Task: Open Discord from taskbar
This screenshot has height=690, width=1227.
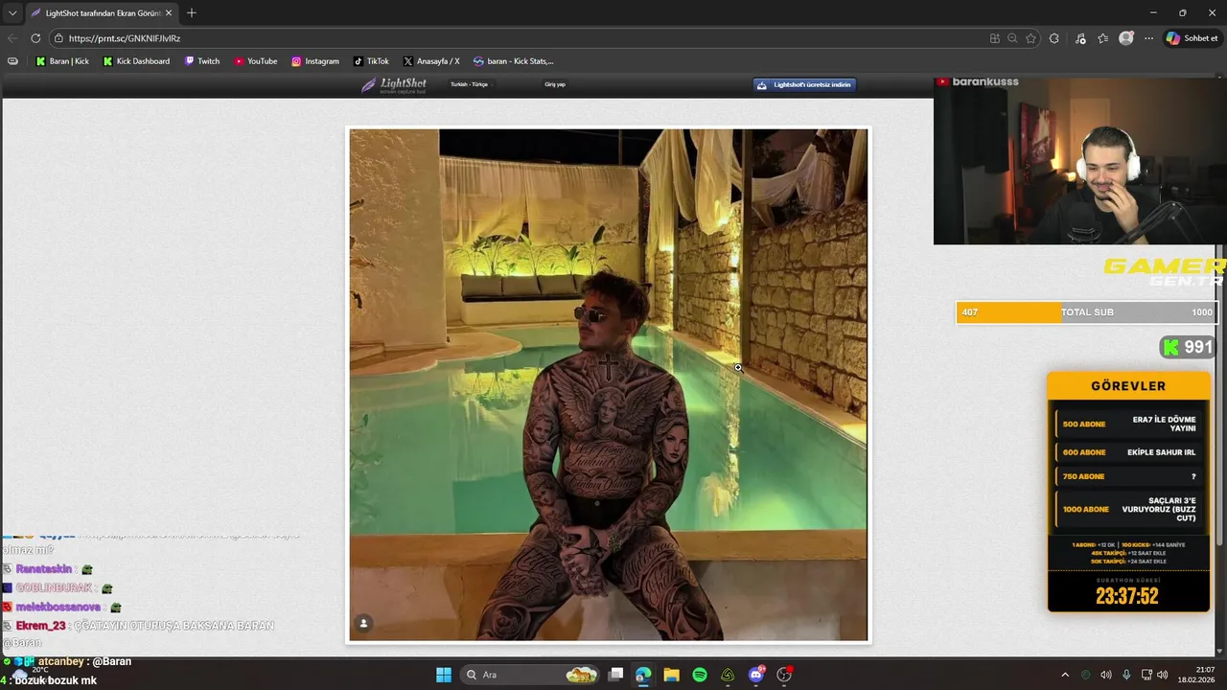Action: pos(756,675)
